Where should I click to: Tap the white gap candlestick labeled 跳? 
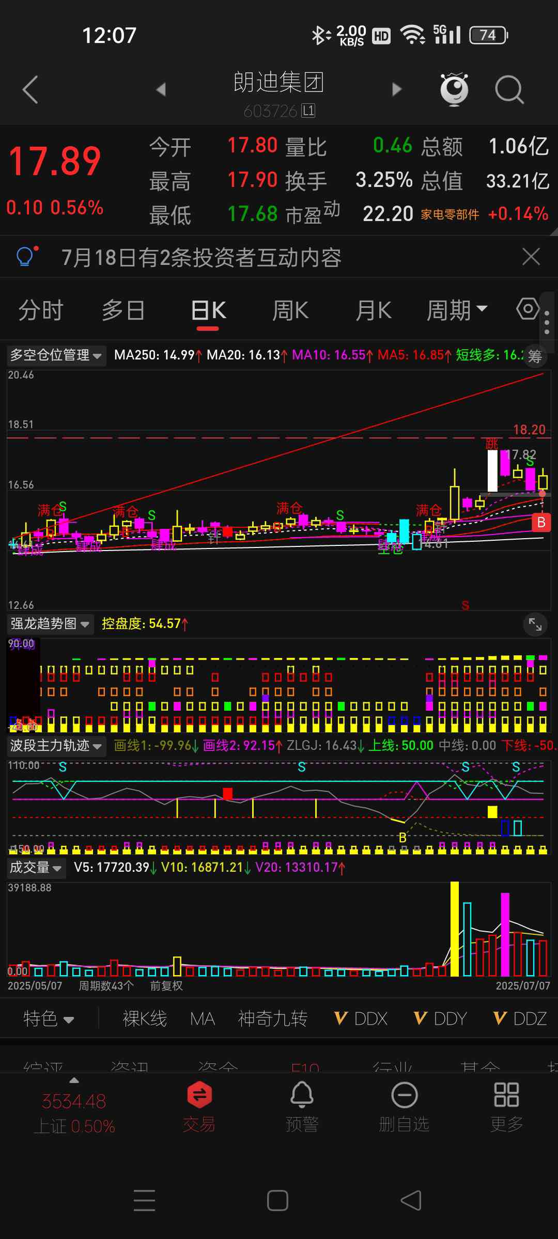(492, 470)
